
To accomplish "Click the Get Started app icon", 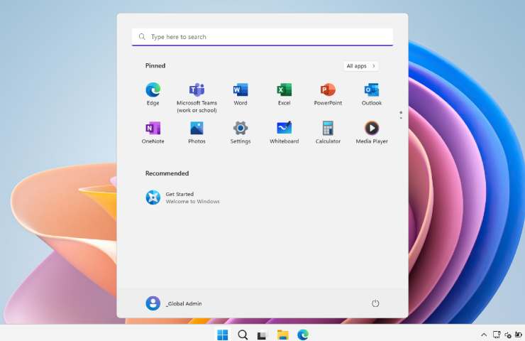I will [x=153, y=197].
